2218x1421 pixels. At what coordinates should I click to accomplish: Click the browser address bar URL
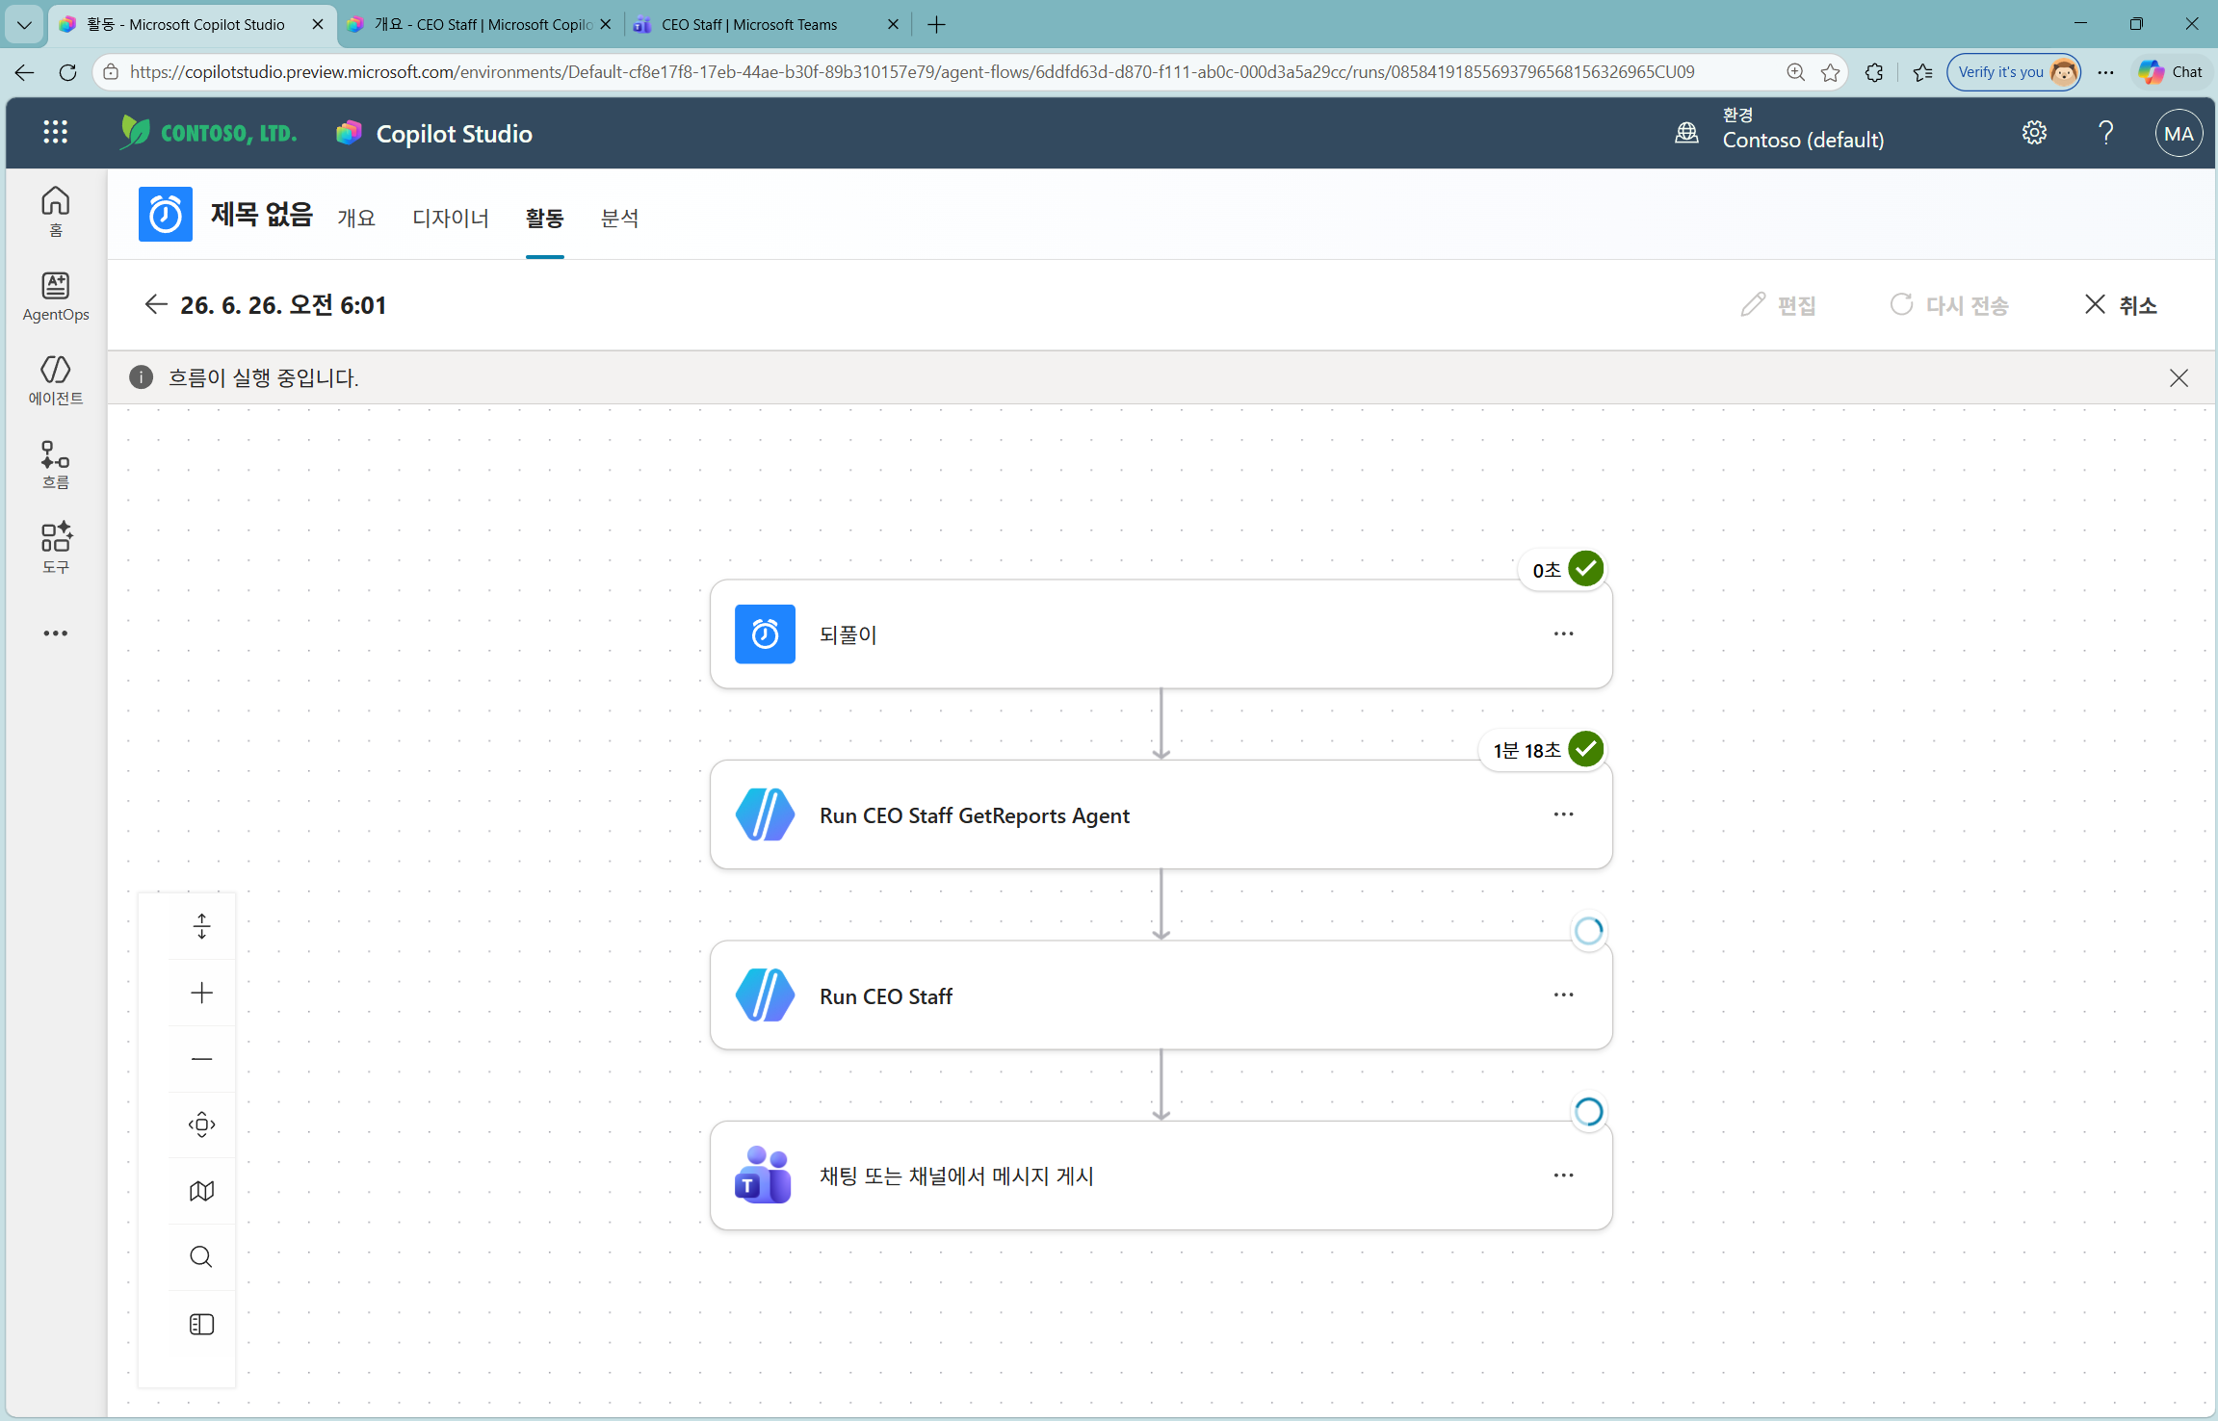click(x=912, y=72)
